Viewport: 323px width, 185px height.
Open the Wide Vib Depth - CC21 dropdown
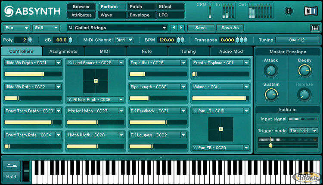[x=59, y=63]
